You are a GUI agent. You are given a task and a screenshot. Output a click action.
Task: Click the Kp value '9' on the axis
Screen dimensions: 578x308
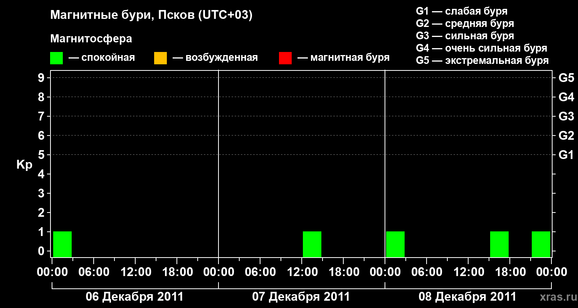(42, 78)
